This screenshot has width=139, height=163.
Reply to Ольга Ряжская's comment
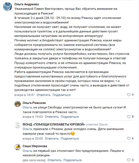coord(52,117)
